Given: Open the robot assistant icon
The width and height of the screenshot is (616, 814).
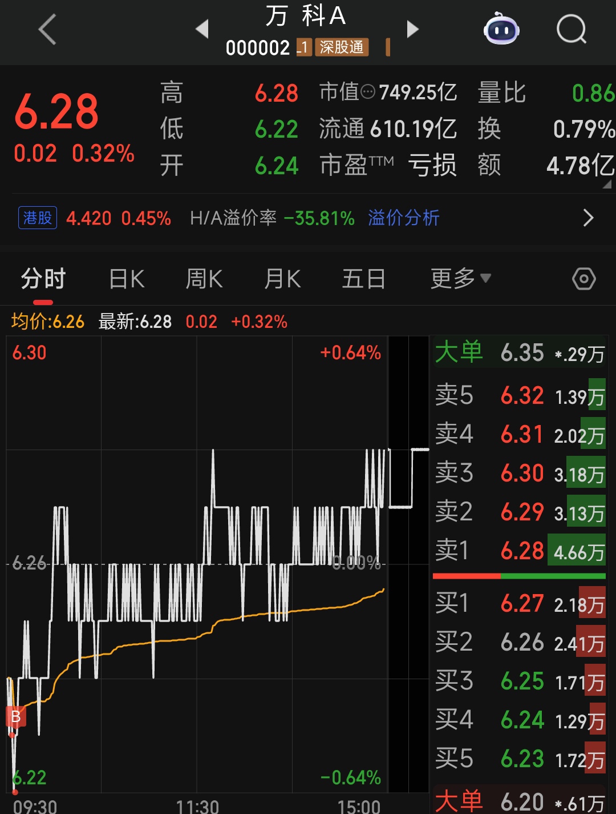Looking at the screenshot, I should pyautogui.click(x=501, y=29).
